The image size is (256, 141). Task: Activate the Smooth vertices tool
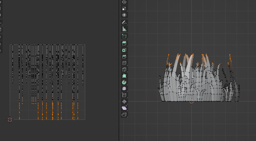124,89
